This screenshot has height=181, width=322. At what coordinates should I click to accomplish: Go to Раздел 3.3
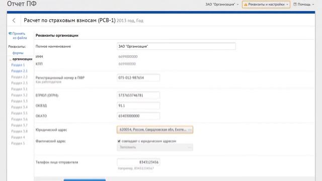[19, 101]
